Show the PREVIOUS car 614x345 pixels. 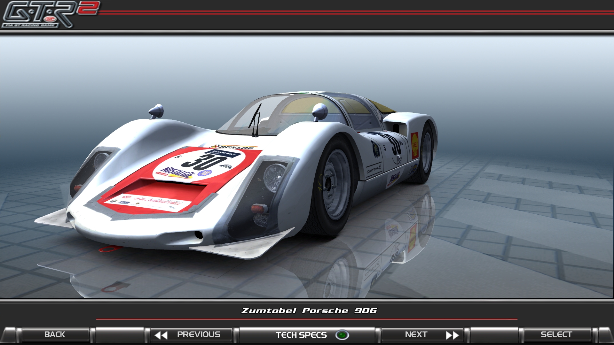pyautogui.click(x=191, y=335)
